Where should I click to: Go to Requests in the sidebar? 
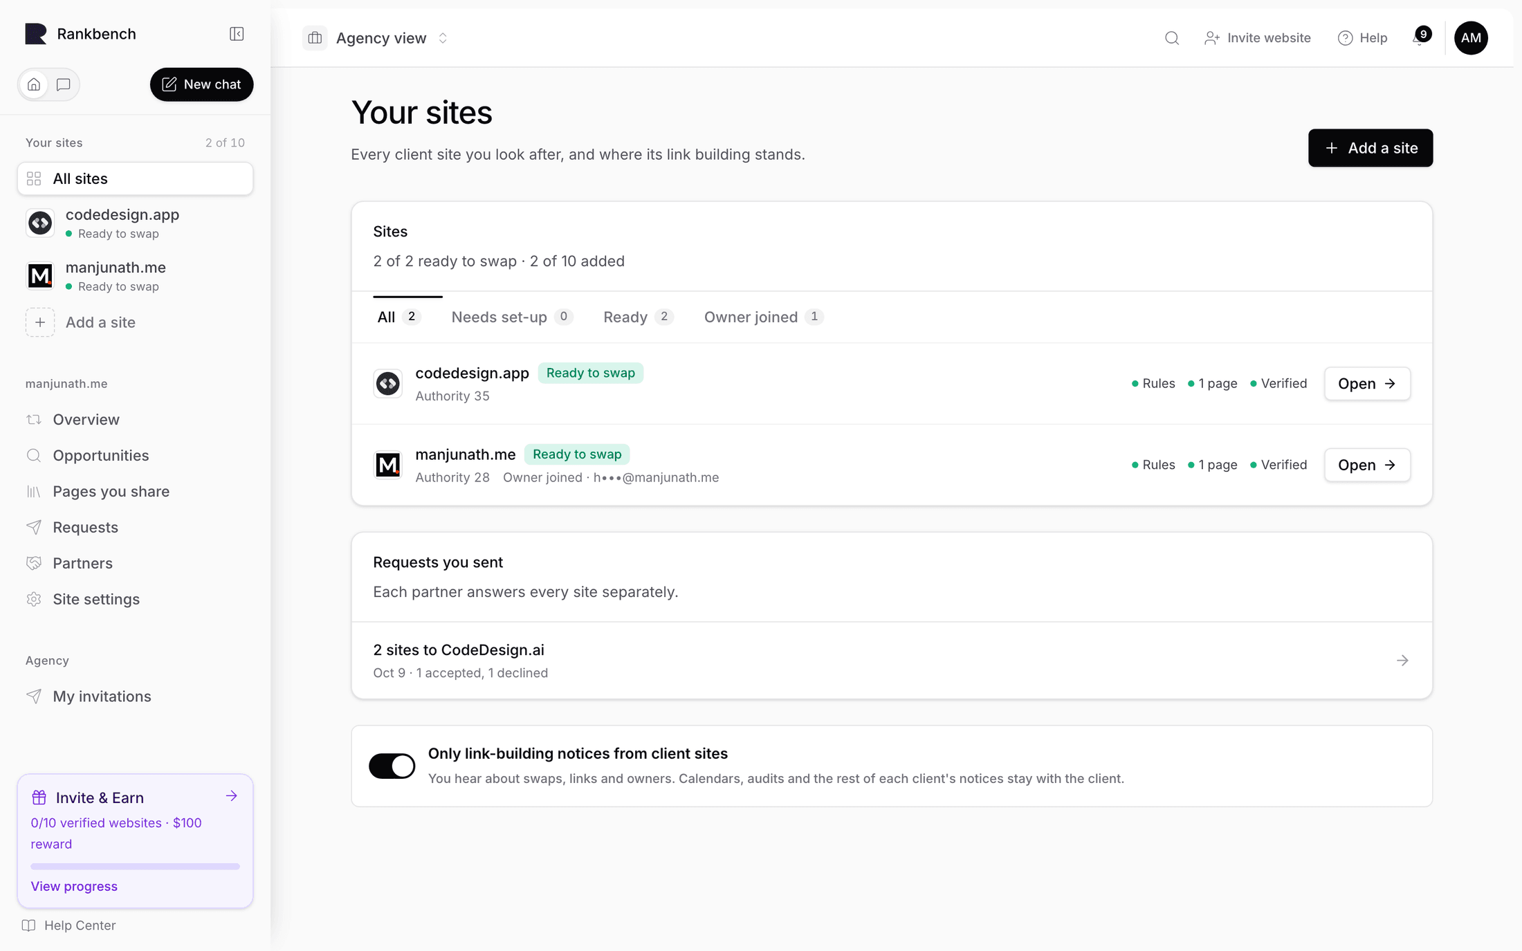pos(135,527)
